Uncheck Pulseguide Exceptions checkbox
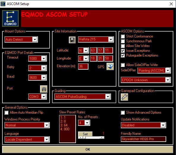 tap(123, 55)
